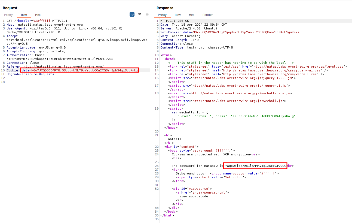Switch Response view to Raw tab
The image size is (352, 223).
[x=178, y=15]
